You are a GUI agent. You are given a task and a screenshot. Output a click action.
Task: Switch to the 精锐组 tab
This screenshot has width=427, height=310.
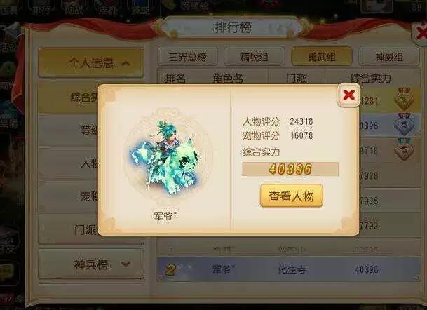[x=255, y=57]
